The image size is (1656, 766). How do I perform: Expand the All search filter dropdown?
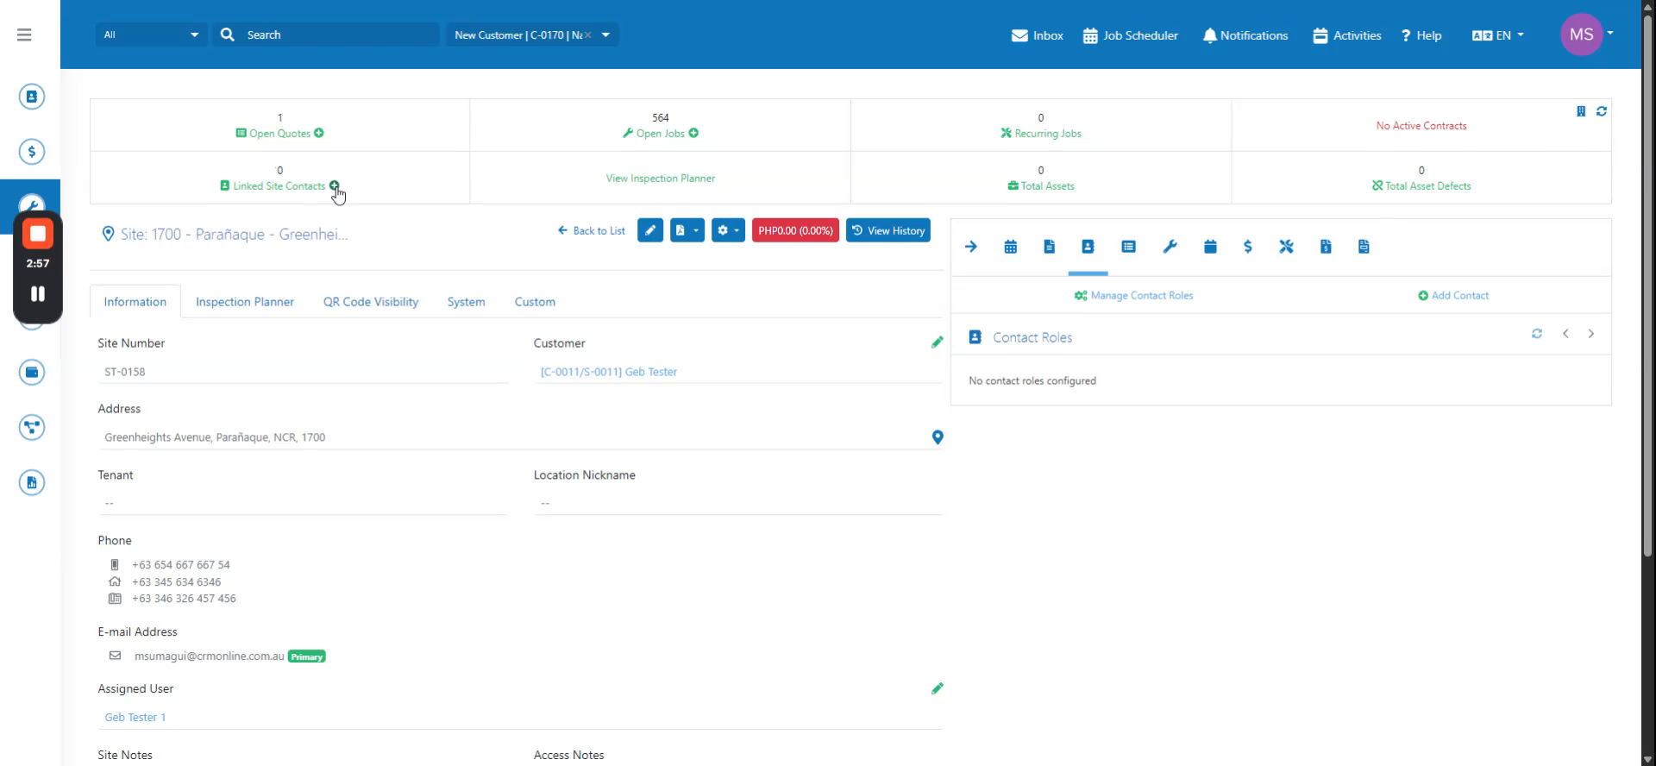point(151,35)
